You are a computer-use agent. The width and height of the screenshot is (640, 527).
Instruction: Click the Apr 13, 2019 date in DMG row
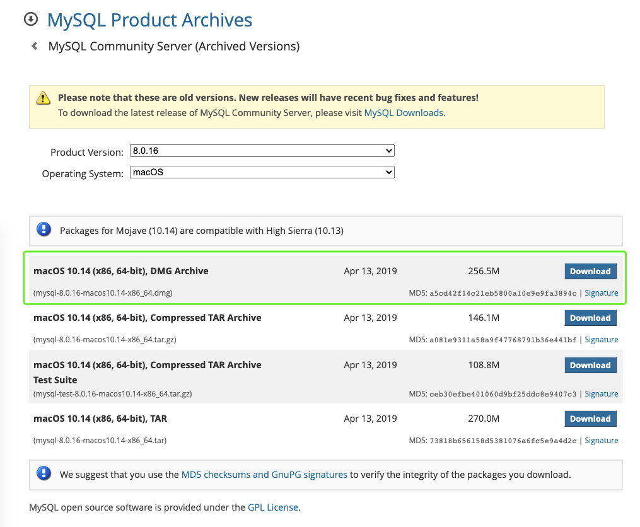tap(370, 271)
